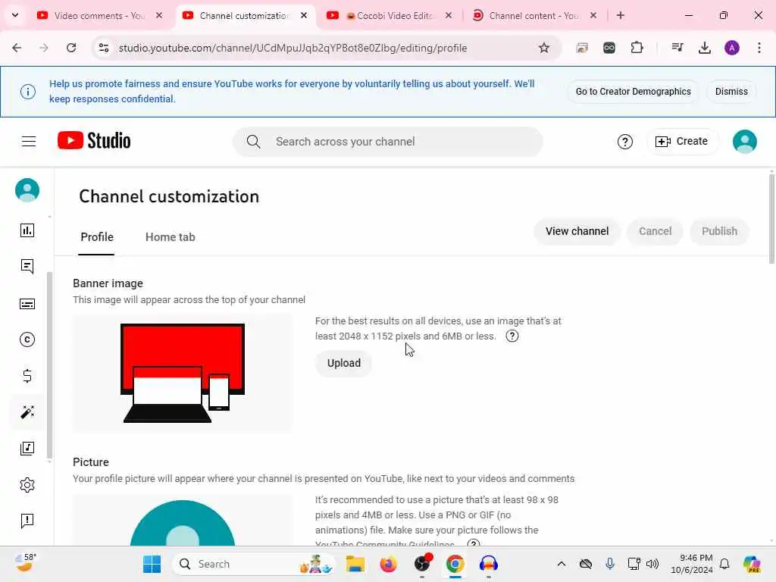Open the media control toolbar icon
Viewport: 776px width, 582px height.
[x=677, y=48]
